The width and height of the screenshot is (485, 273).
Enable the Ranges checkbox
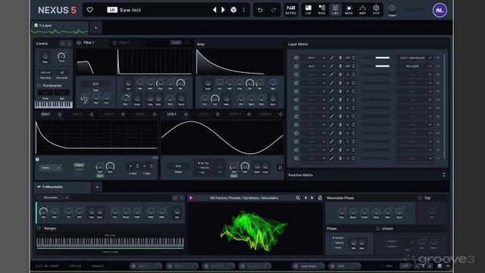point(39,228)
